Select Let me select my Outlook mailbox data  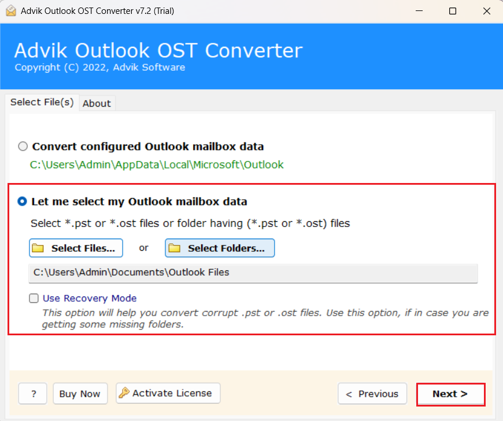tap(22, 202)
